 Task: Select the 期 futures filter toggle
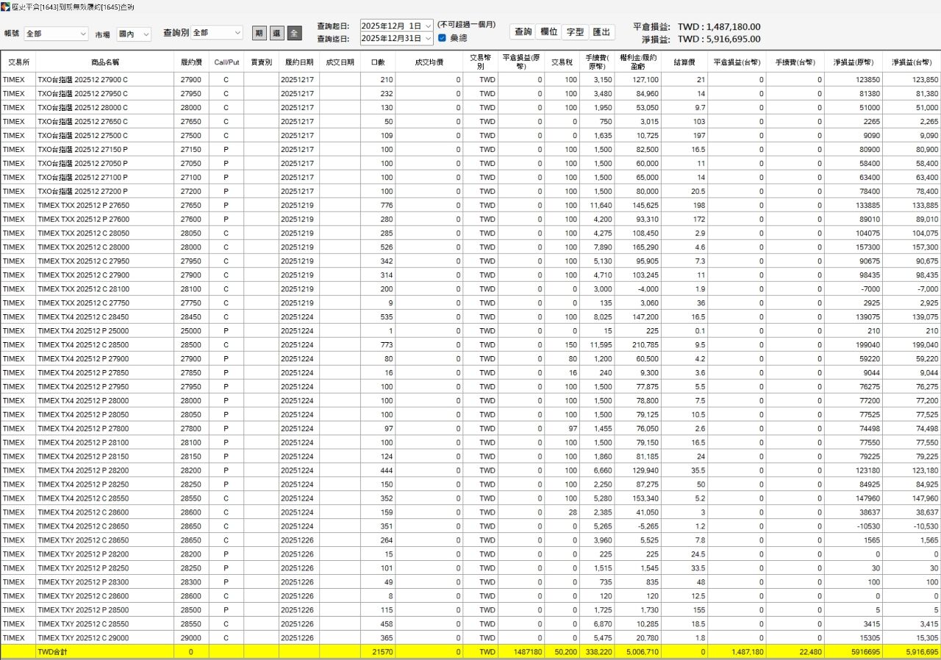click(259, 33)
